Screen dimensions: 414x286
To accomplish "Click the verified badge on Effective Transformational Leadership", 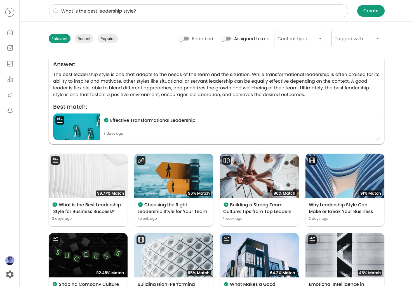I will pos(106,120).
